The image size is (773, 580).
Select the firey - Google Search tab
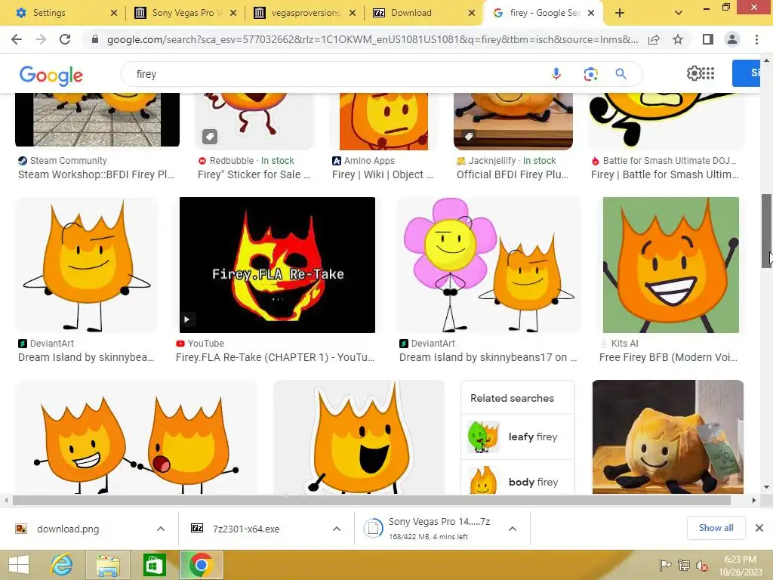(x=542, y=13)
